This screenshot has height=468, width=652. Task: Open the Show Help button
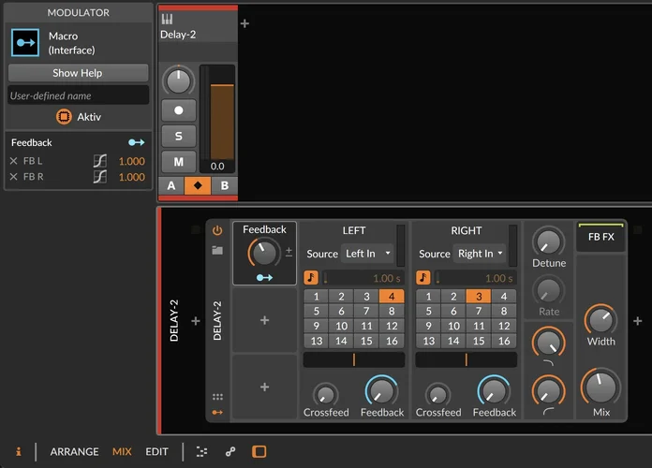click(78, 73)
